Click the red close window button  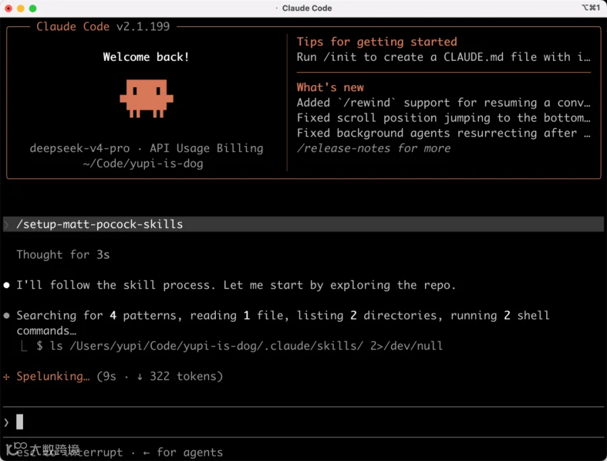pyautogui.click(x=9, y=8)
